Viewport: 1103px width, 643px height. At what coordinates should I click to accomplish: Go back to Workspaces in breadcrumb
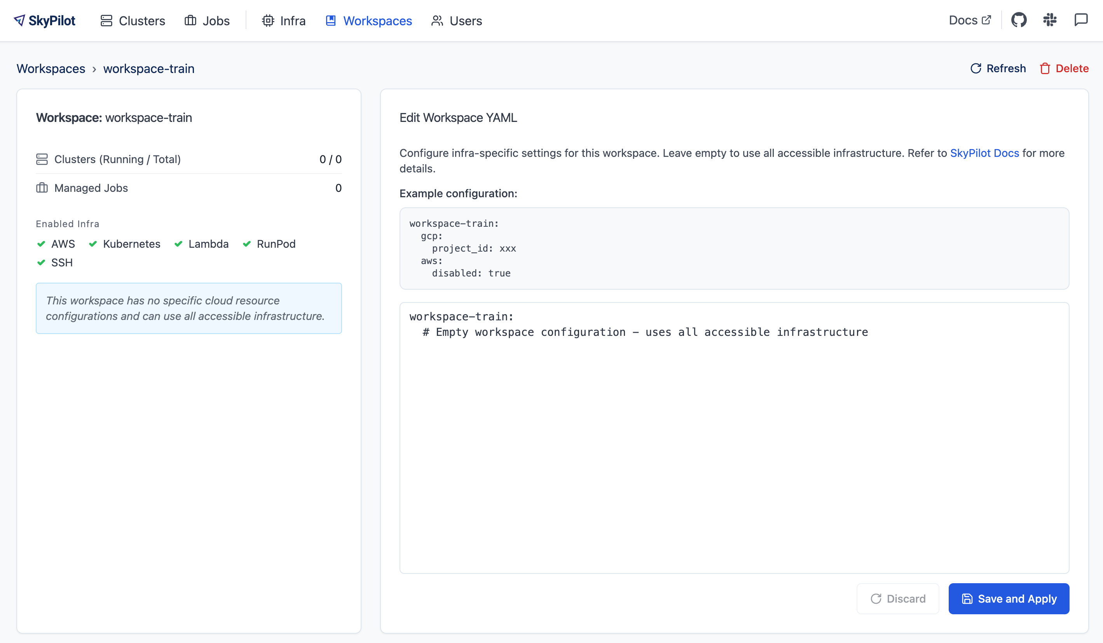[51, 69]
